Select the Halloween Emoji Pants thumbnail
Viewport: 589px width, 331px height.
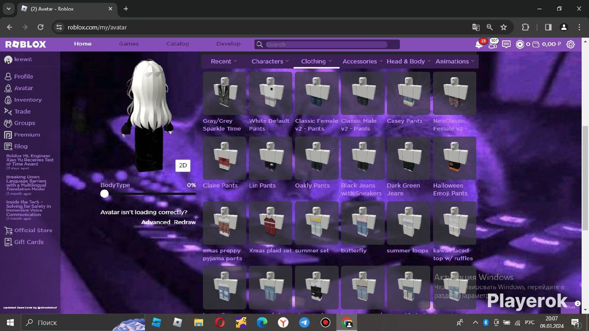455,158
